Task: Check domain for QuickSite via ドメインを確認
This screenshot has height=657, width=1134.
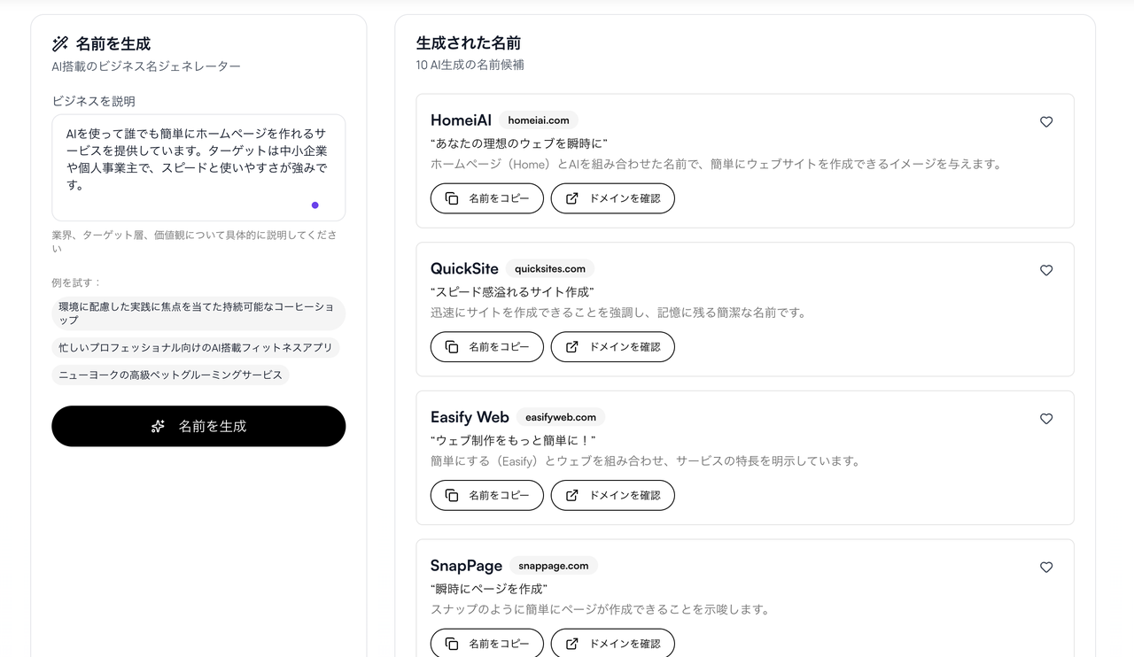Action: (613, 347)
